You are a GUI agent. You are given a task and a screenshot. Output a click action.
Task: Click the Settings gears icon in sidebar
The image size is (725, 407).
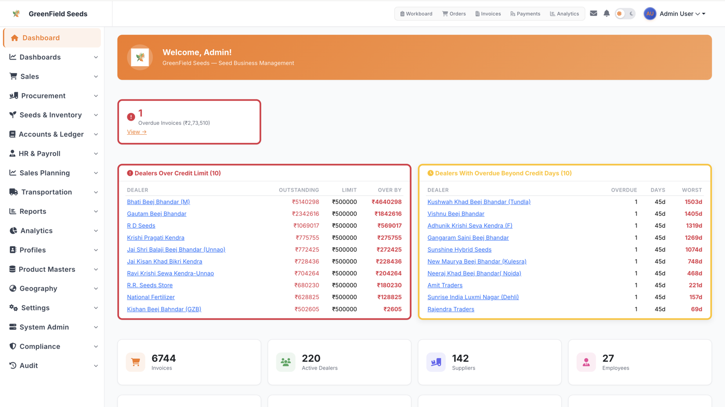pyautogui.click(x=13, y=308)
